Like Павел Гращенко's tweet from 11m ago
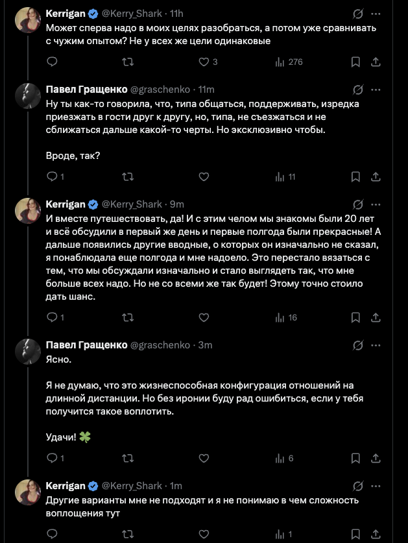Screen dimensions: 408x543 click(204, 176)
